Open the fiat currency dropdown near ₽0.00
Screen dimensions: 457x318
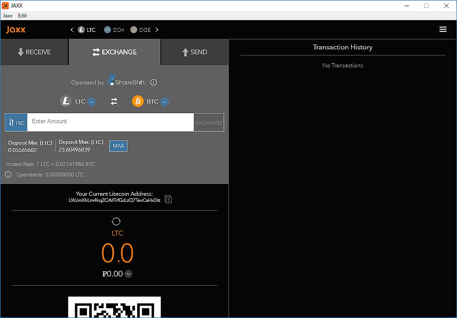128,274
